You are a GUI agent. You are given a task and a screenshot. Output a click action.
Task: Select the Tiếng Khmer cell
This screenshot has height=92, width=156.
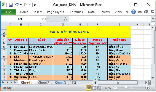coord(119,50)
